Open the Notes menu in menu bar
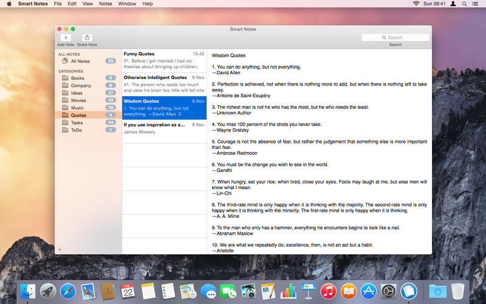This screenshot has height=304, width=486. (x=106, y=4)
